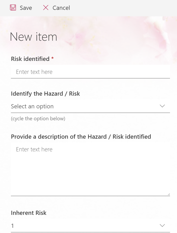
Task: Click the value 1 in Inherent Risk
Action: (12, 226)
